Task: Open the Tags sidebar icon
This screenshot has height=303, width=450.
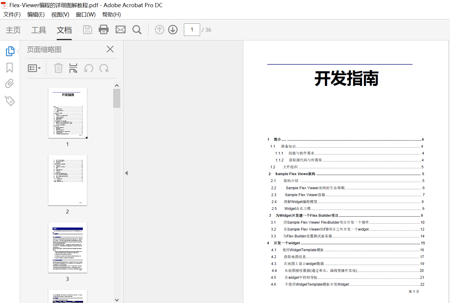Action: click(x=10, y=101)
